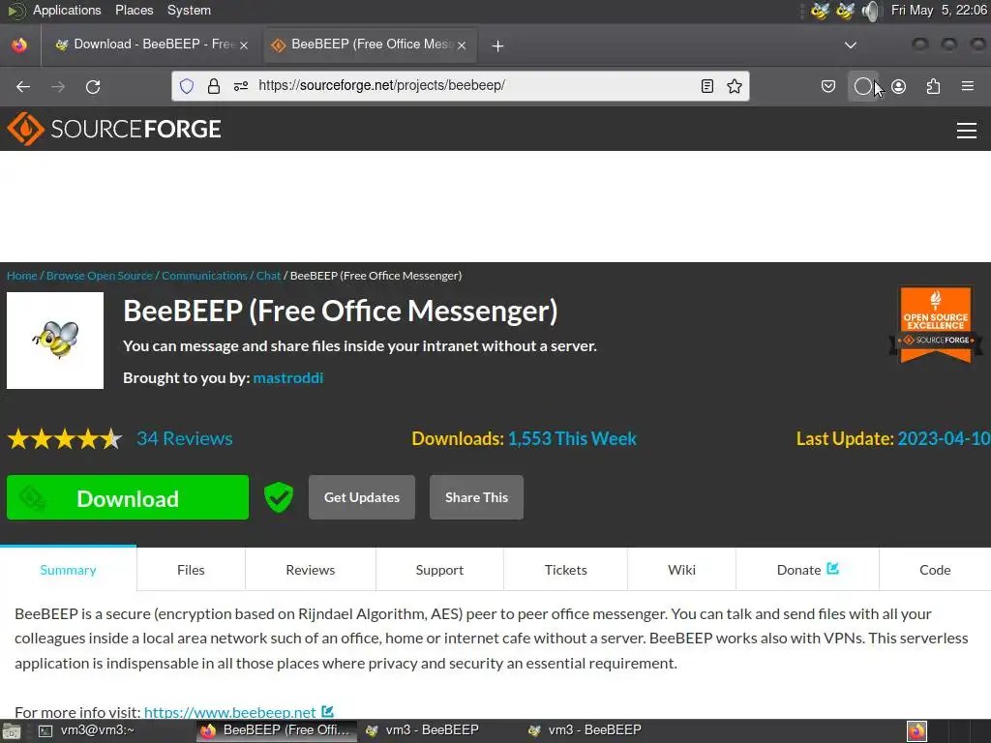This screenshot has width=991, height=743.
Task: Click the first BeeBEEP tray bee icon
Action: pyautogui.click(x=821, y=11)
